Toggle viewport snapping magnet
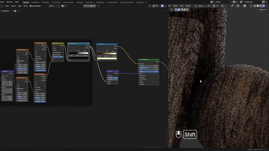 pyautogui.click(x=214, y=6)
